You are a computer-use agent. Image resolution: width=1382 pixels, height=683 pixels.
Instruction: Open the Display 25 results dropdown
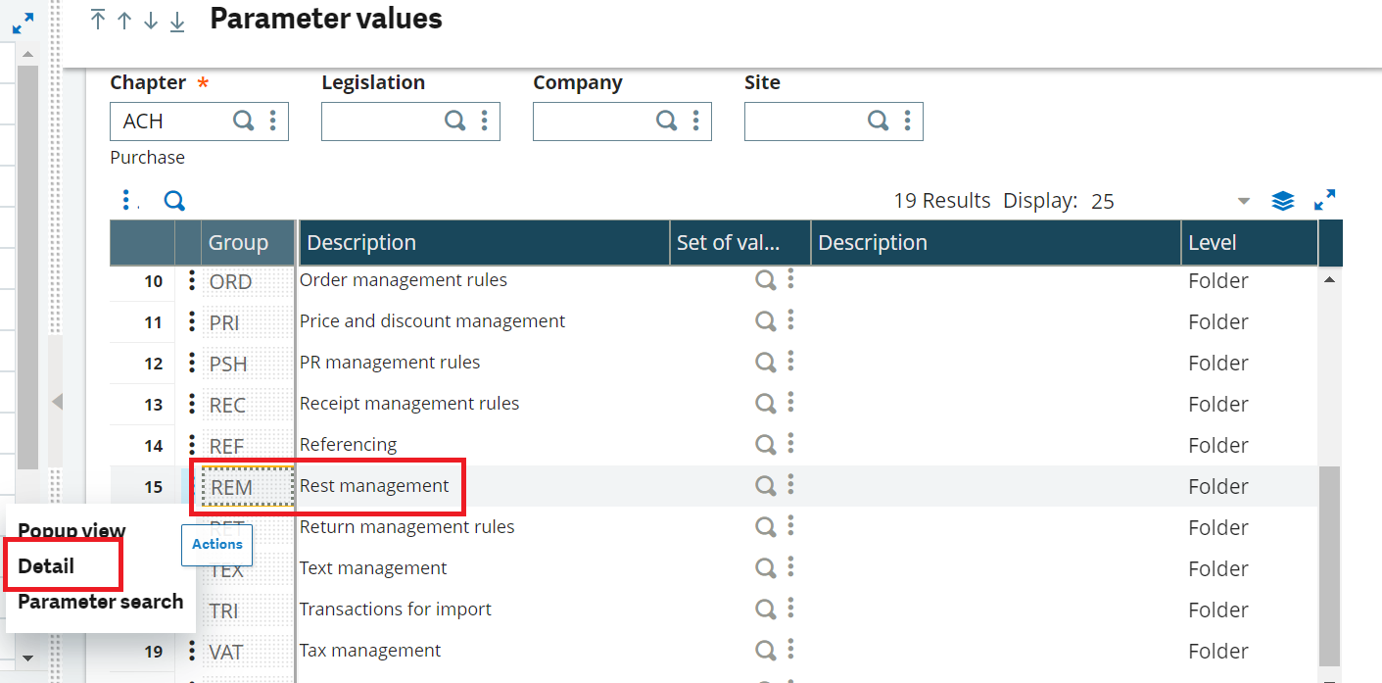pyautogui.click(x=1243, y=200)
